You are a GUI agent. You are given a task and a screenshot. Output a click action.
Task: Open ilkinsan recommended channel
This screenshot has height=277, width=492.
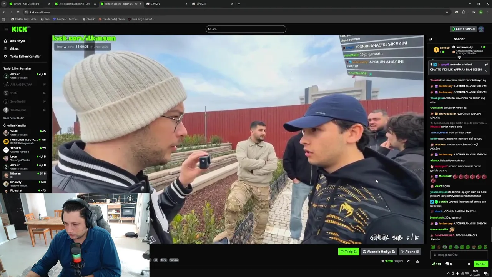[25, 175]
